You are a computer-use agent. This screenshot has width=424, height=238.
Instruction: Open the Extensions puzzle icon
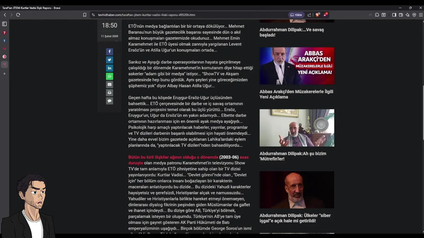pos(377,15)
